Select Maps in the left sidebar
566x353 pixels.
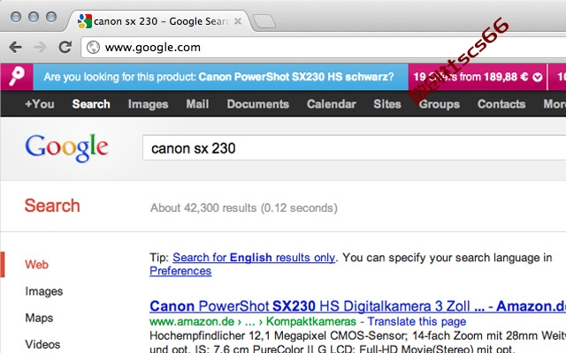[39, 318]
